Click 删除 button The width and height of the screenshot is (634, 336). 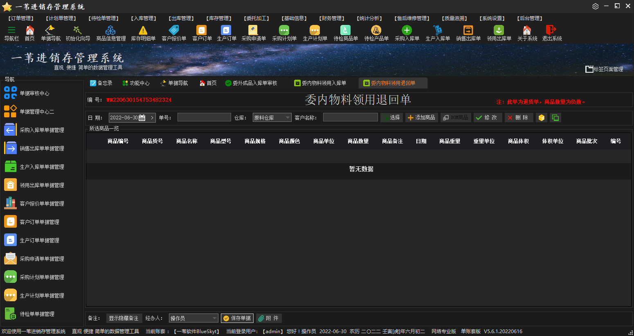tap(519, 118)
